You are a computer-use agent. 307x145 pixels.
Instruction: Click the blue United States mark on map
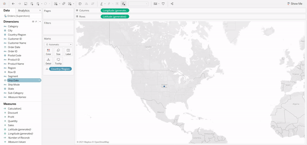click(x=164, y=86)
